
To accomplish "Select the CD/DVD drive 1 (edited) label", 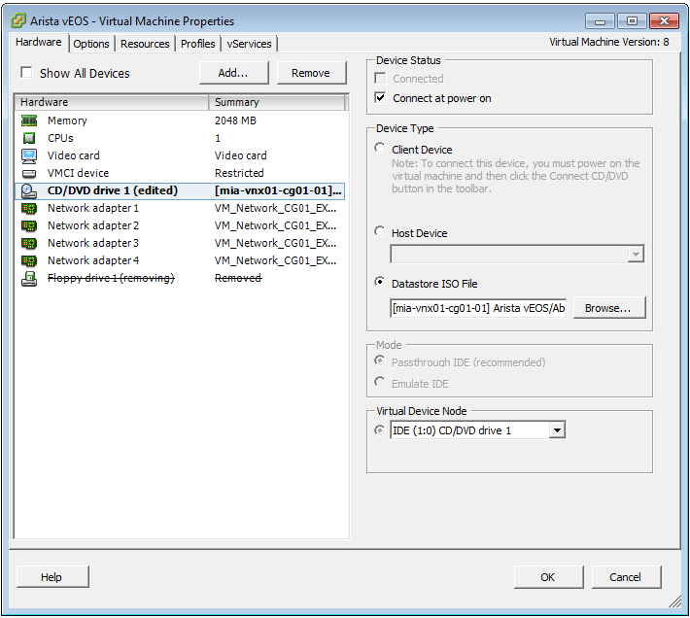I will click(x=113, y=190).
